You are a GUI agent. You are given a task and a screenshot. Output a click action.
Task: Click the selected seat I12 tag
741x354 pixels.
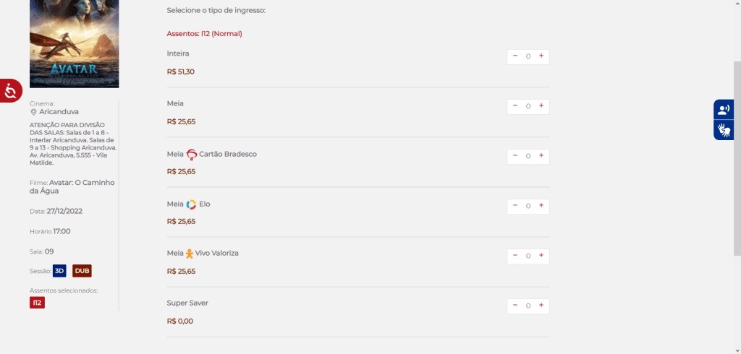point(37,303)
